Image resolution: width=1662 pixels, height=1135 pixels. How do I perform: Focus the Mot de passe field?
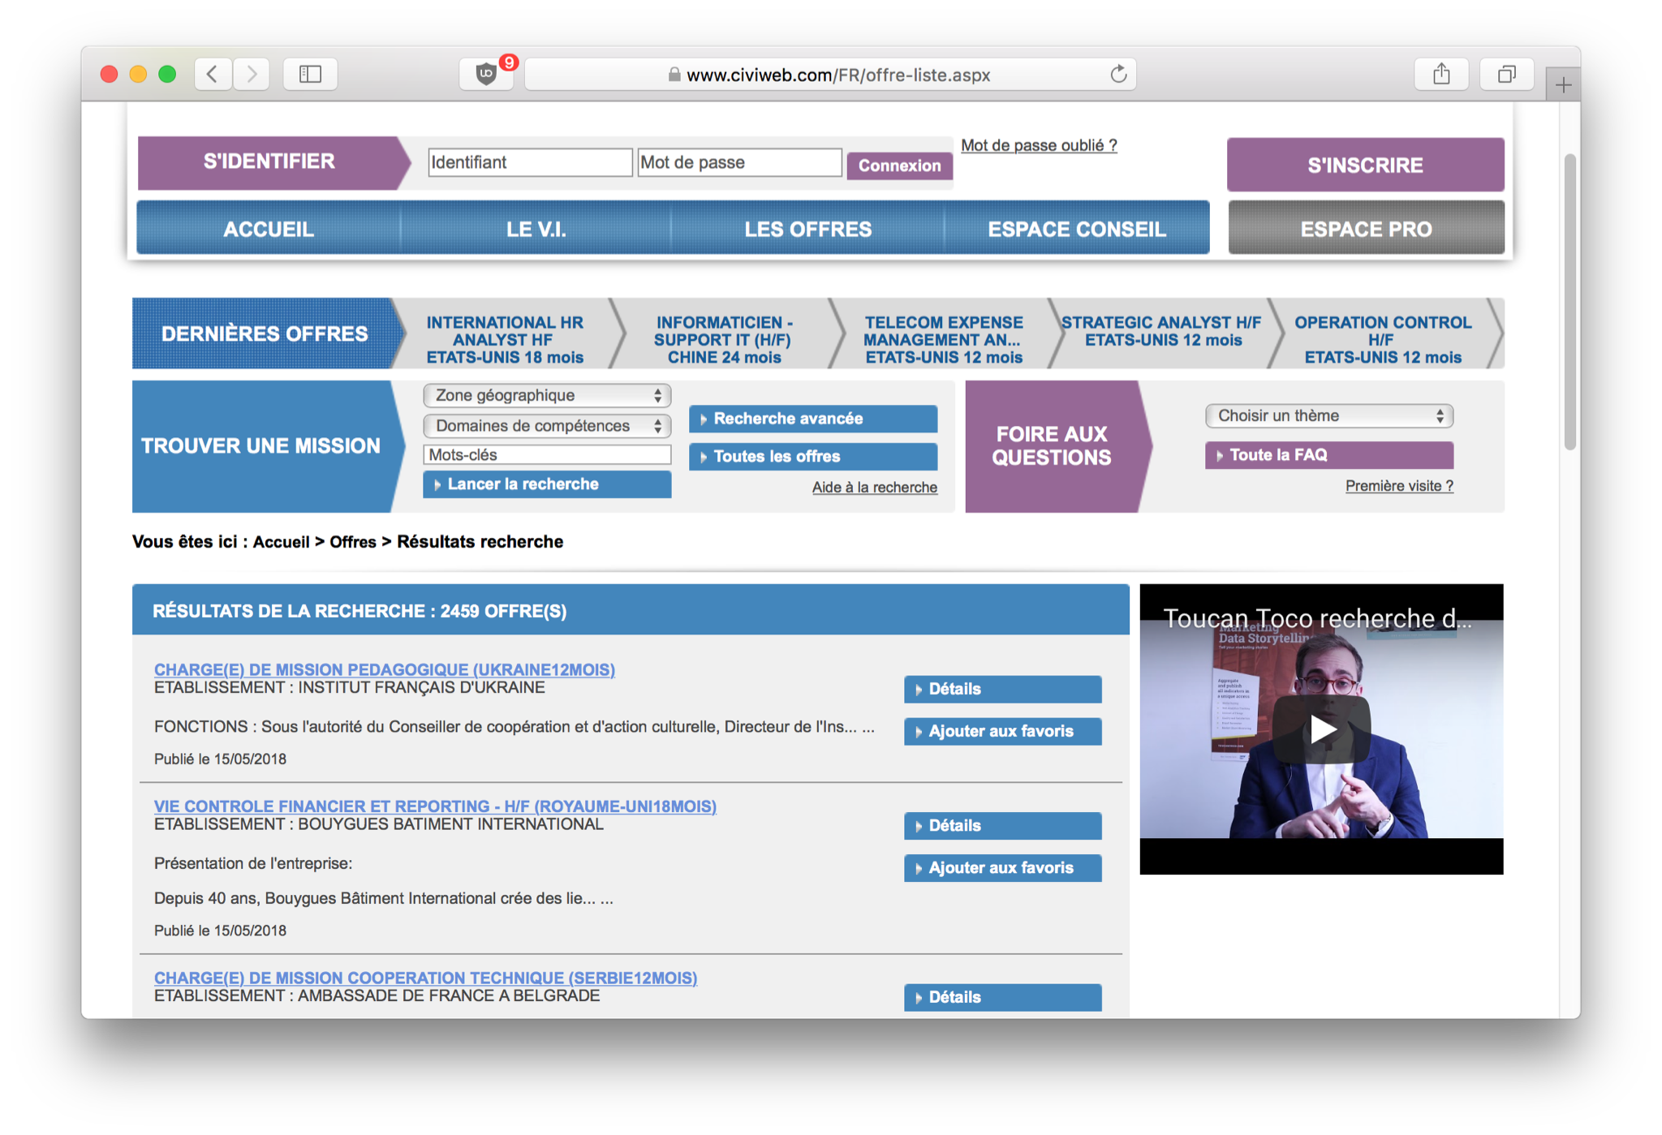pyautogui.click(x=739, y=162)
